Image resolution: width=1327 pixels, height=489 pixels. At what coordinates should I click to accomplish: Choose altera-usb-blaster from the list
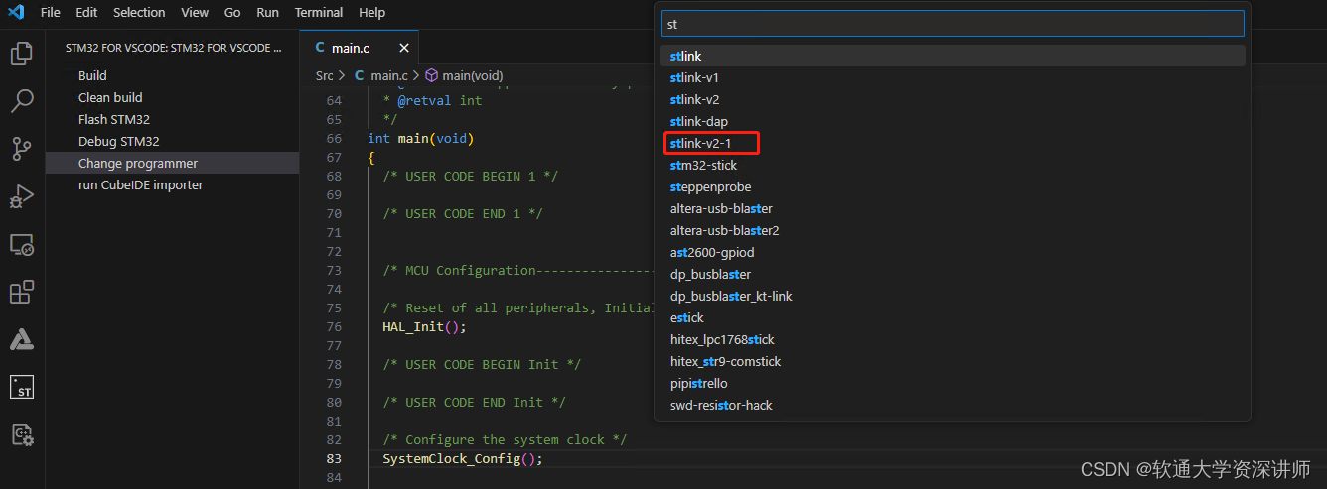click(x=953, y=208)
